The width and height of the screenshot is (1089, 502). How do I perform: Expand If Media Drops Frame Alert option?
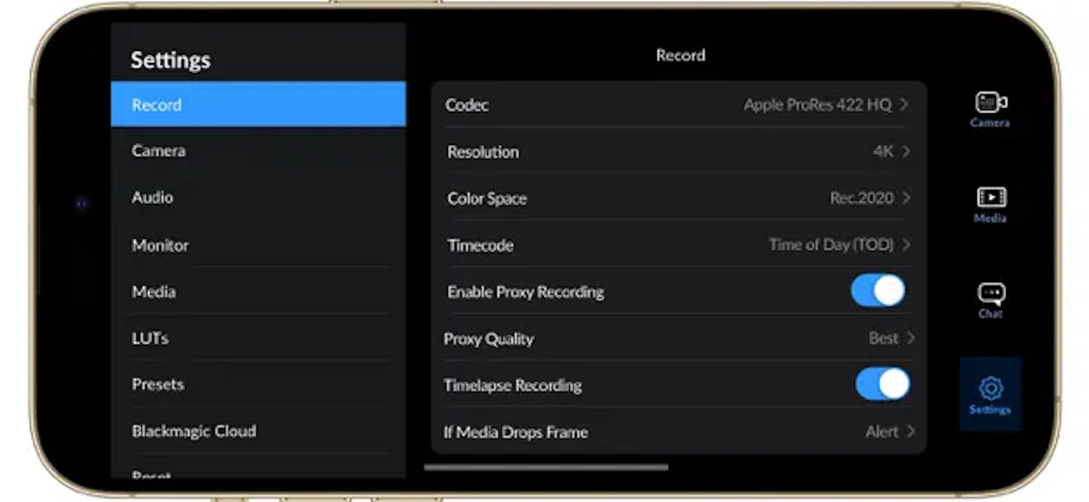[x=679, y=432]
